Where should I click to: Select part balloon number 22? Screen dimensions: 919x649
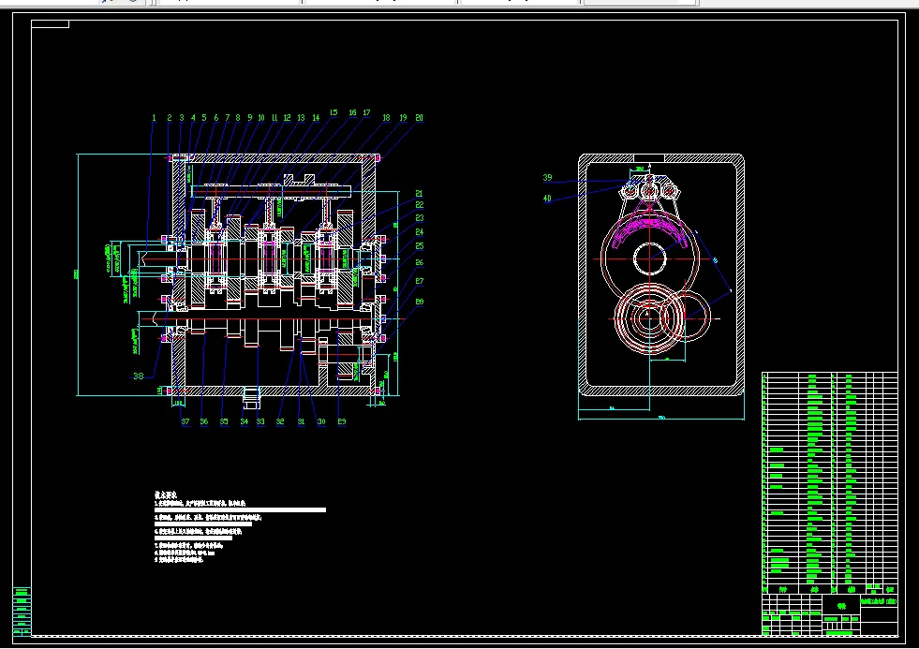click(419, 205)
